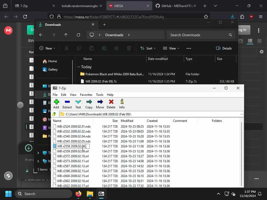Bookmark this page with the star icon

click(206, 17)
